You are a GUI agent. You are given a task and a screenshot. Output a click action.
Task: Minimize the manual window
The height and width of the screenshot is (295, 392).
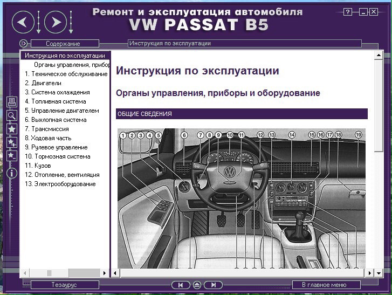click(363, 12)
